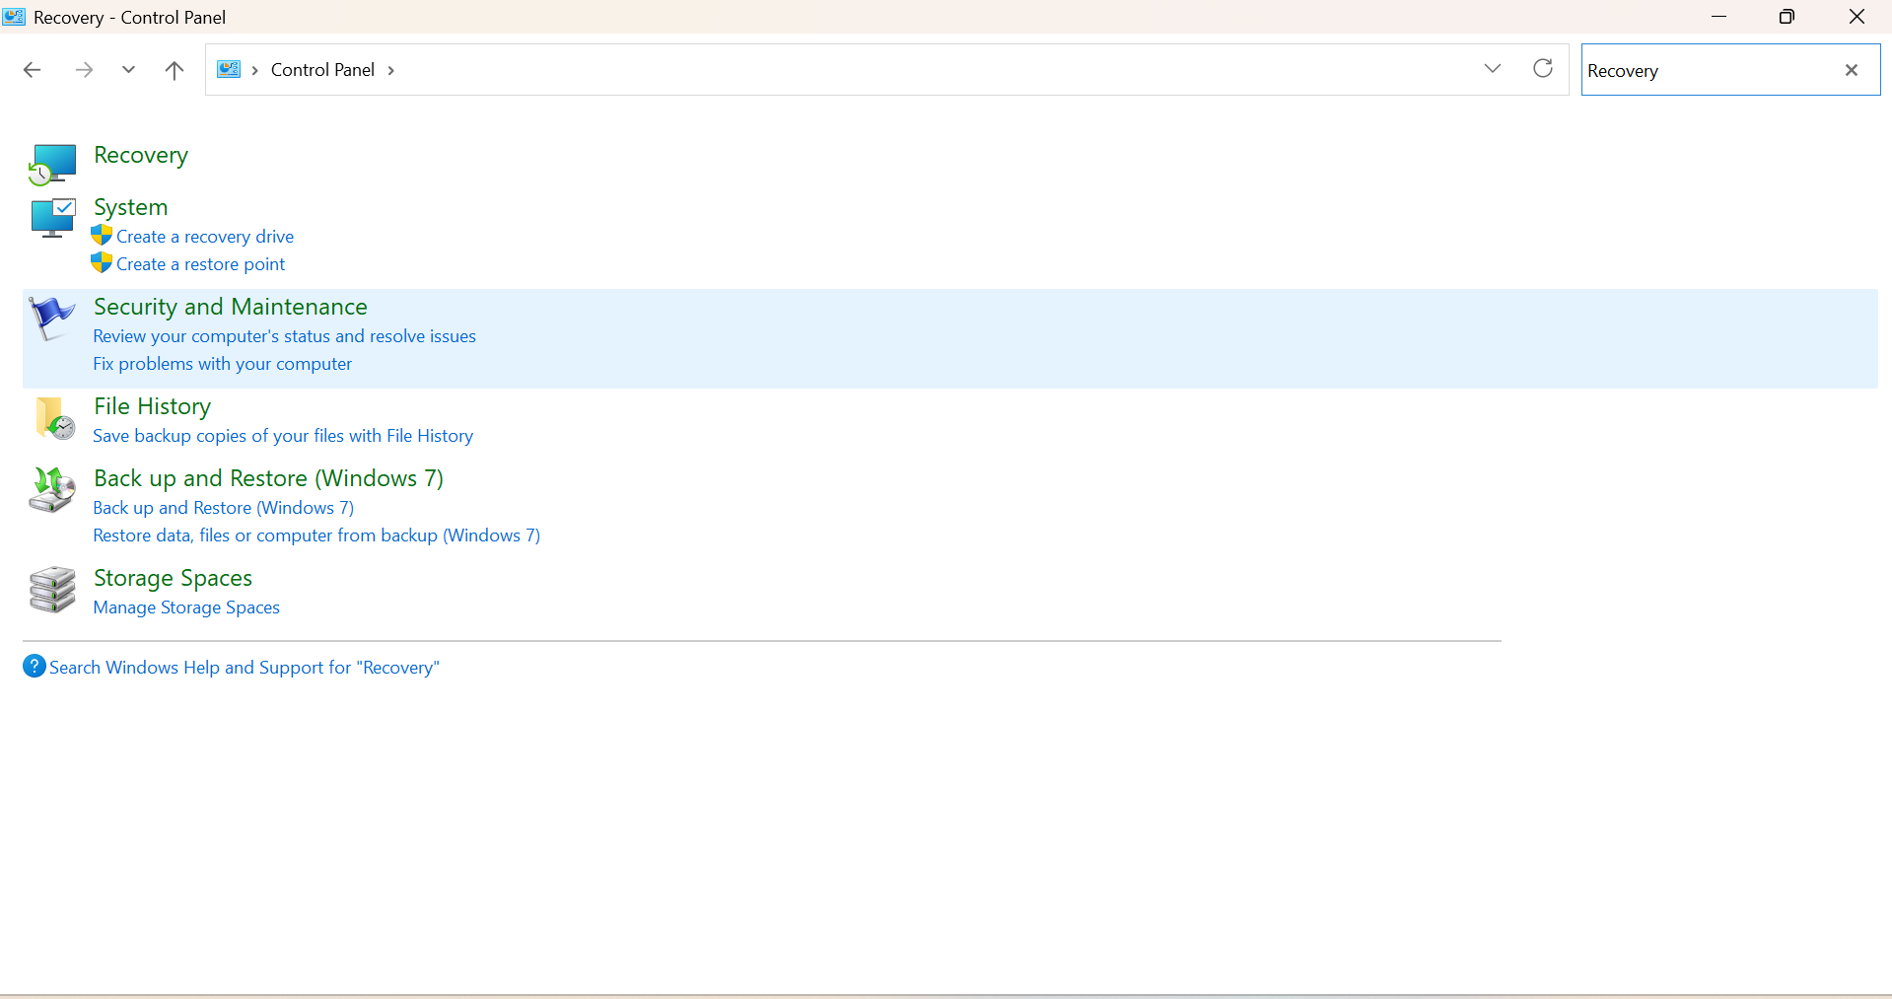The image size is (1892, 999).
Task: Go up one level with the up arrow
Action: (x=175, y=70)
